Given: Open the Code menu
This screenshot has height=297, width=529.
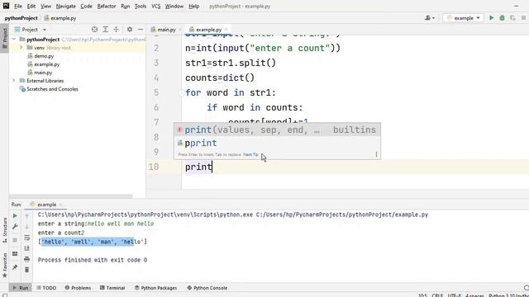Looking at the screenshot, I should [x=86, y=6].
